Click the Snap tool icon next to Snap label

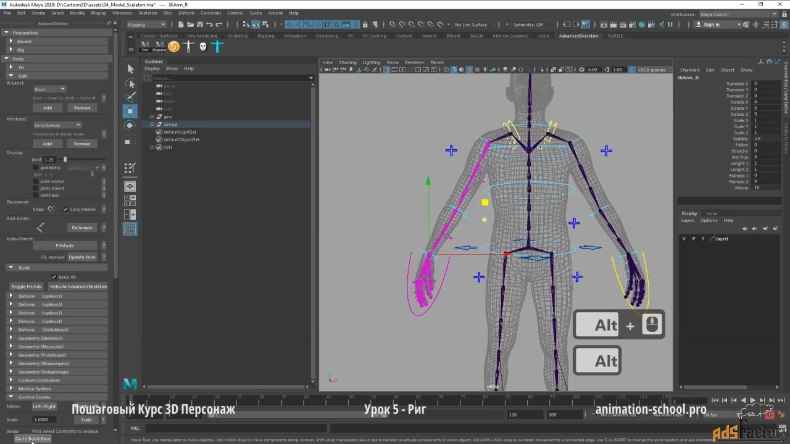pos(51,209)
